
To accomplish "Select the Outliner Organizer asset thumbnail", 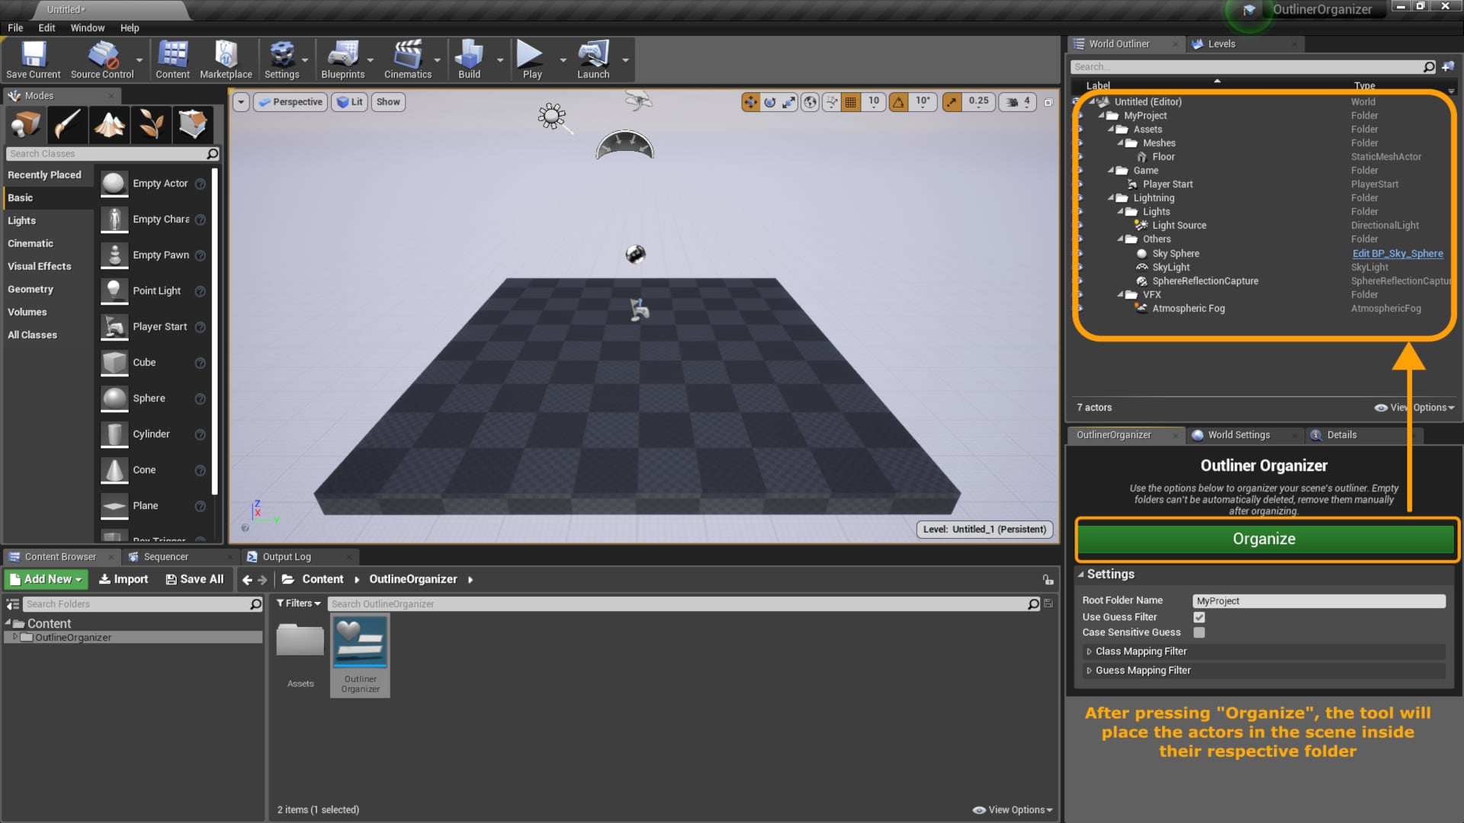I will 360,642.
